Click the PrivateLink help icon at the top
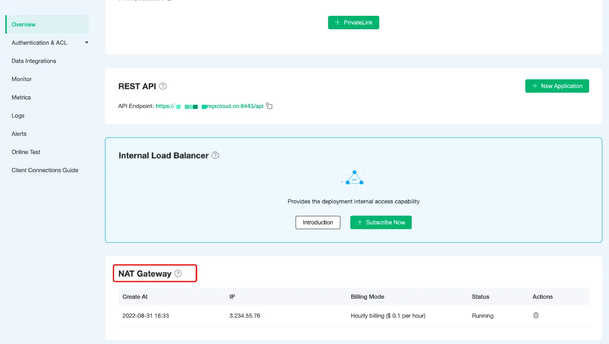The image size is (609, 344). (170, 1)
